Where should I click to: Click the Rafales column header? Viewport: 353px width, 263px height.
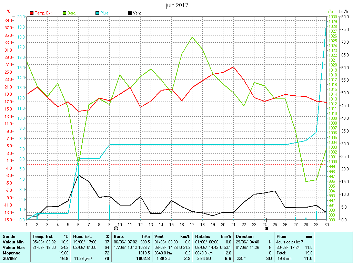tap(203, 236)
